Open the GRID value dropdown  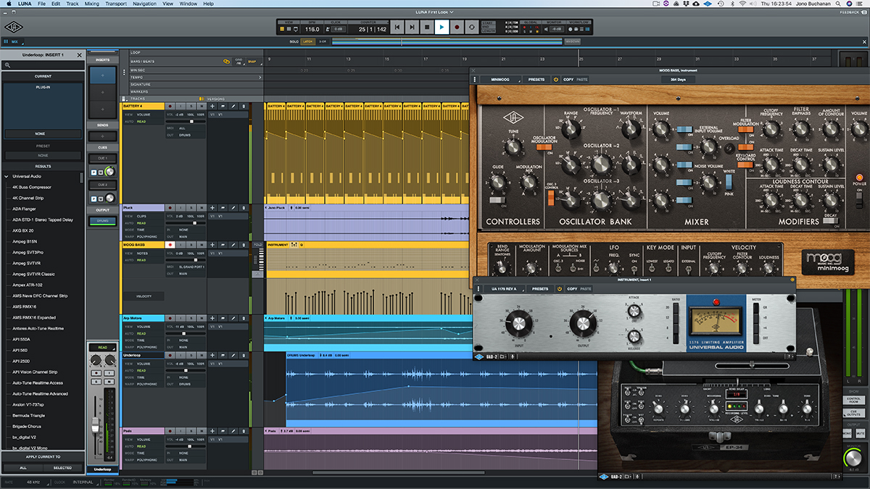(239, 62)
